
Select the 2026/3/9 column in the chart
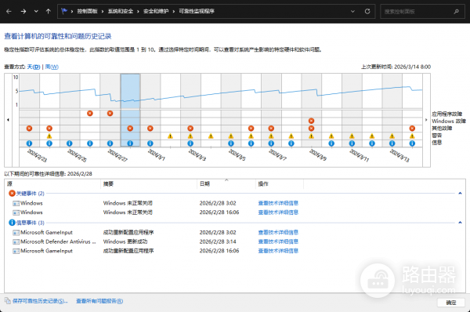(x=312, y=110)
